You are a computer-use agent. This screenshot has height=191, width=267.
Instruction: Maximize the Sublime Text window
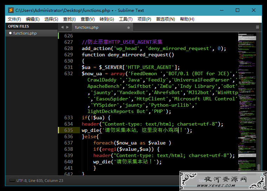[238, 10]
